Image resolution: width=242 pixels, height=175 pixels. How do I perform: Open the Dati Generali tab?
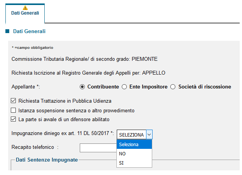[x=25, y=14]
